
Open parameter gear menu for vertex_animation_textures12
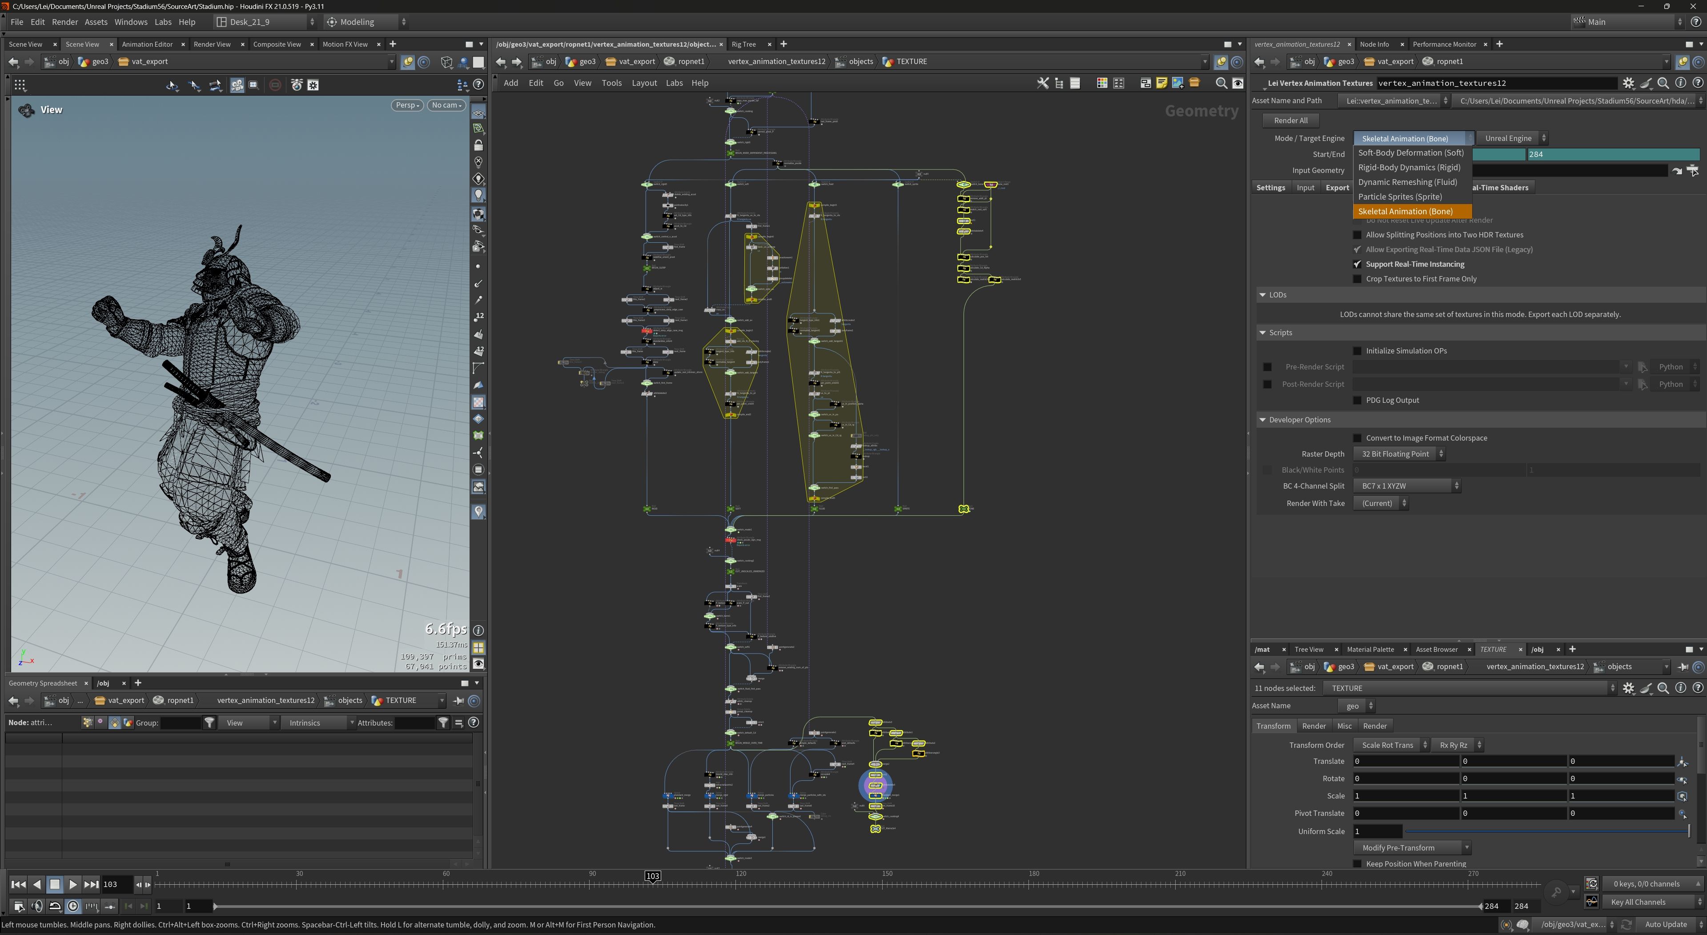(1628, 83)
